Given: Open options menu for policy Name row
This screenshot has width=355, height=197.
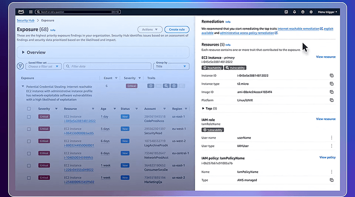Looking at the screenshot, I should [x=331, y=172].
